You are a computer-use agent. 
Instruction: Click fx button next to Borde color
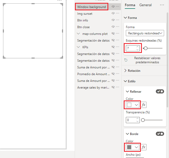[144, 147]
